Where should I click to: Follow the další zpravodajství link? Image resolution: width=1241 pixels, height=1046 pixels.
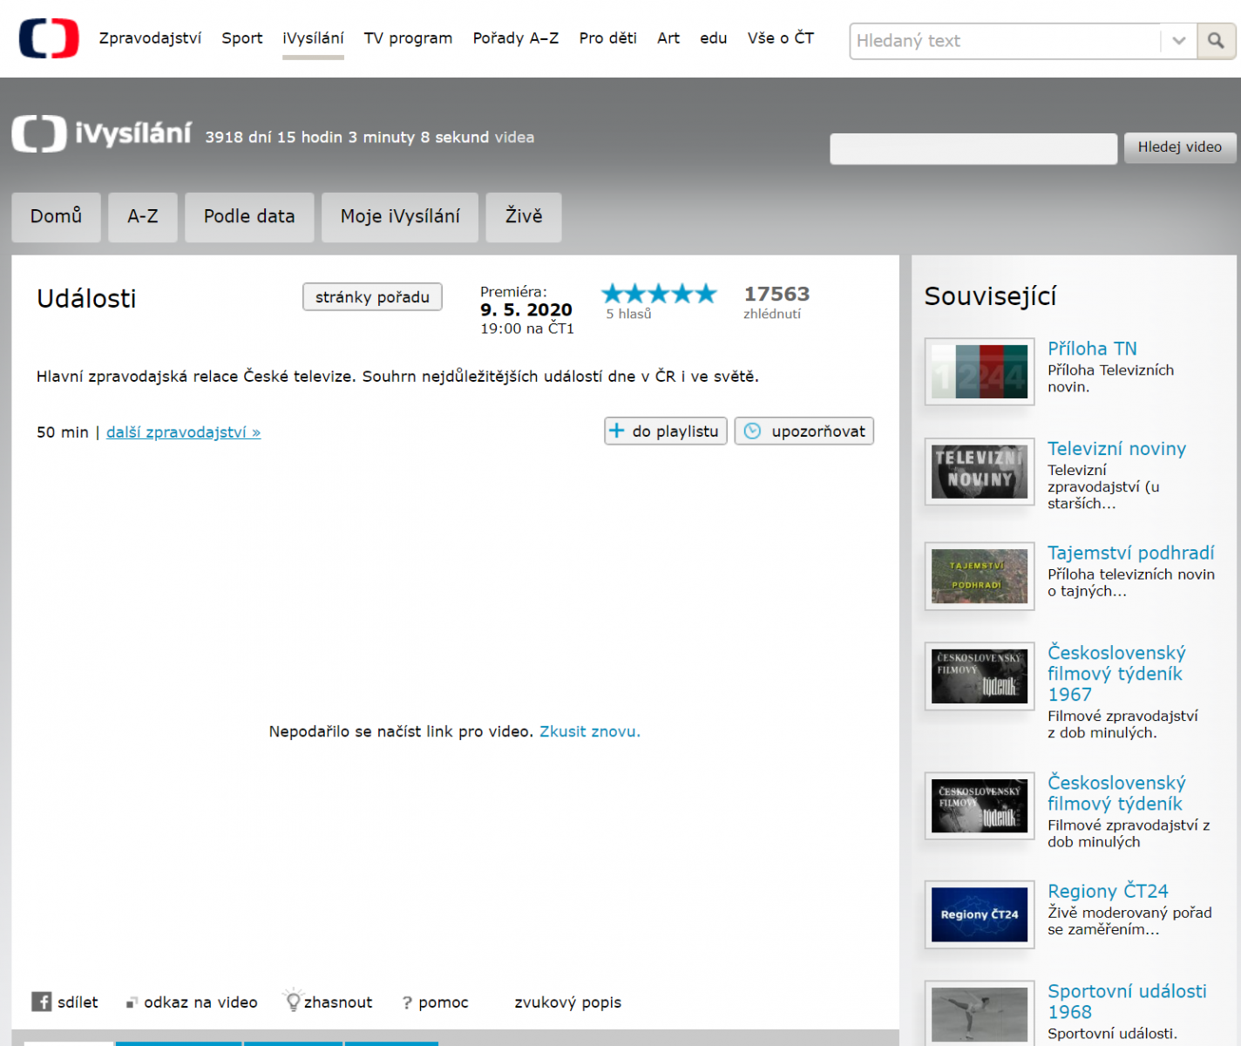183,432
